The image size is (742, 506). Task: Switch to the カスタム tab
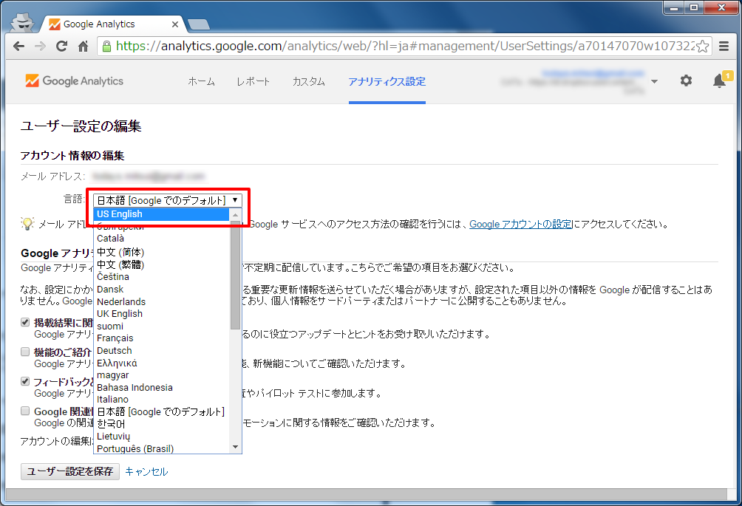click(x=308, y=81)
